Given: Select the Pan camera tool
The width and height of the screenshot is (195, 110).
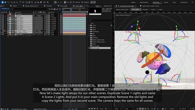Looking at the screenshot, I should pos(14,2).
